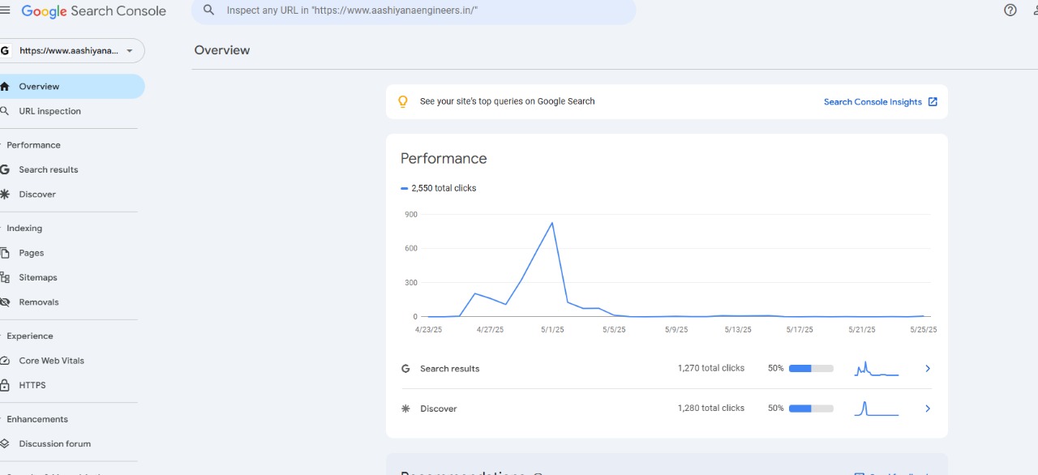Open the property selector dropdown
The image size is (1038, 475).
(x=71, y=50)
